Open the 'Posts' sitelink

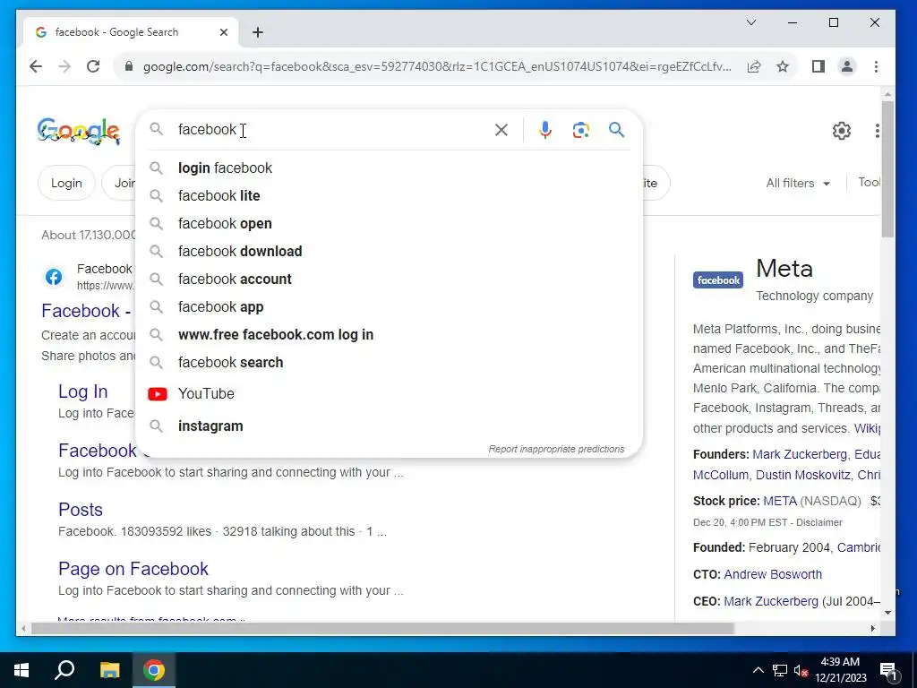81,510
